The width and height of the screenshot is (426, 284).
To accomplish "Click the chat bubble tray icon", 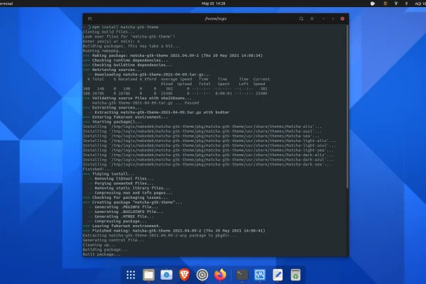I will click(373, 4).
